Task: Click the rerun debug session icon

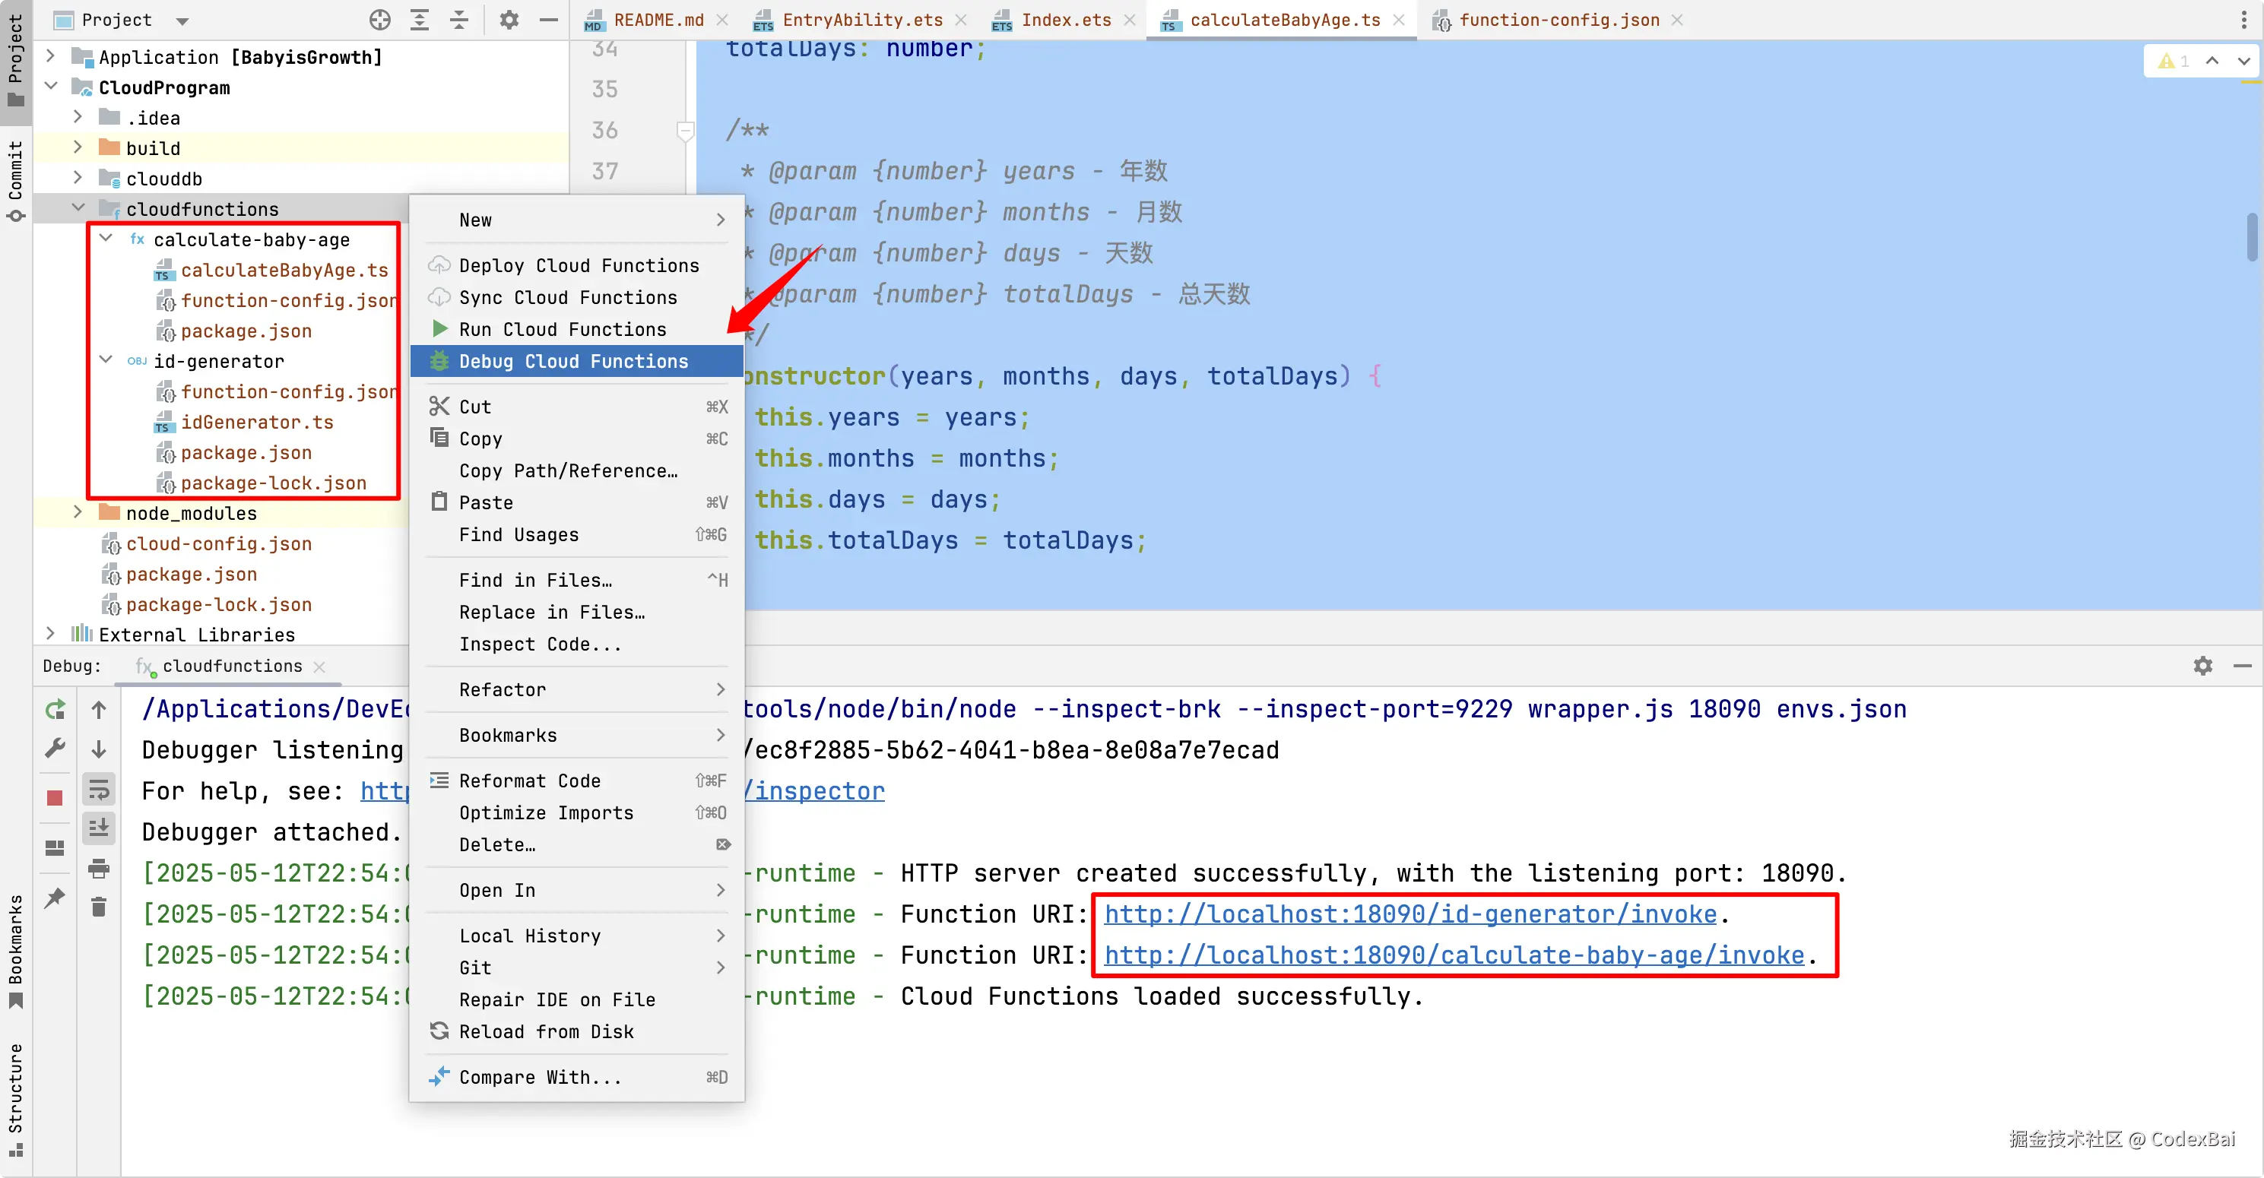Action: 55,709
